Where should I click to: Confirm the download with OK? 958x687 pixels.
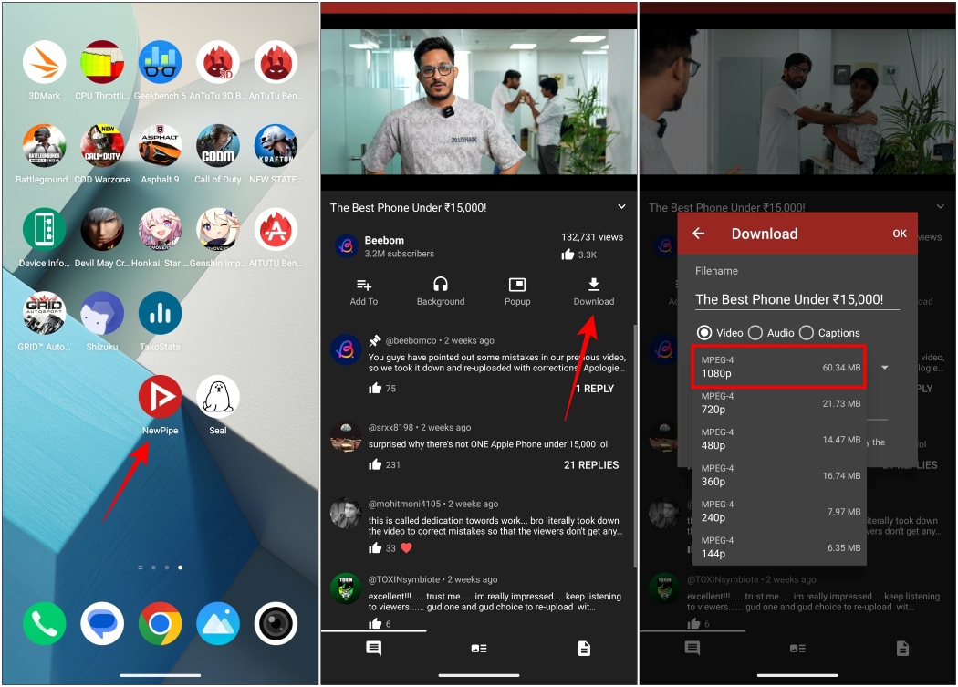coord(900,234)
